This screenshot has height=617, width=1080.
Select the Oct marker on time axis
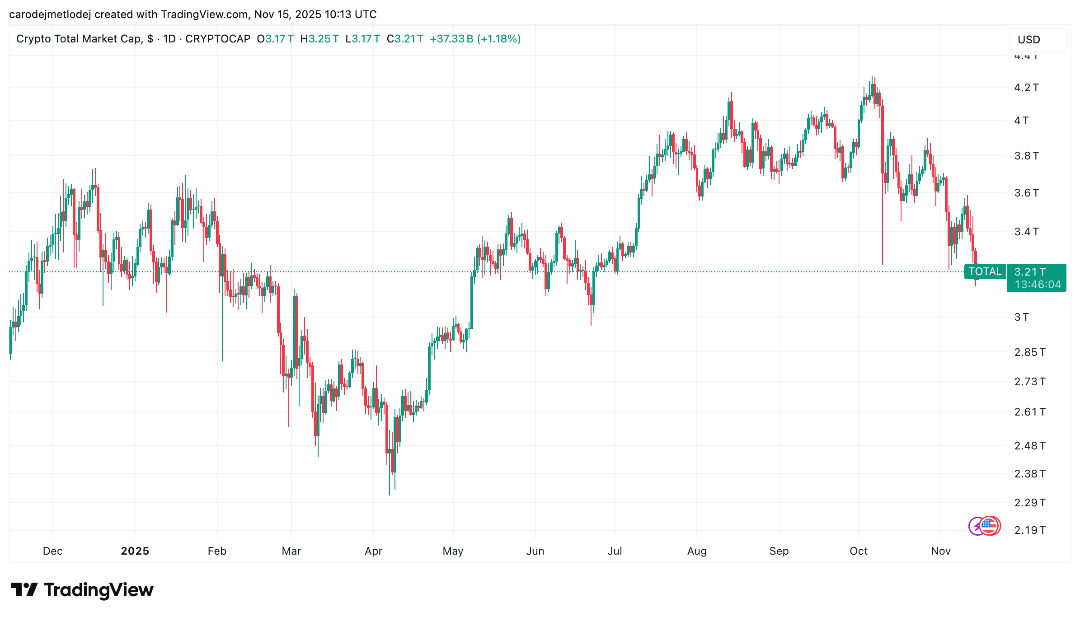[859, 551]
